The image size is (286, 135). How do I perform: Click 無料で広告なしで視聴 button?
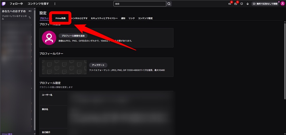(265, 4)
